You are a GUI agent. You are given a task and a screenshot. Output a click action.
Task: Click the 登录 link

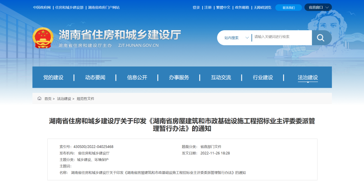196,7
